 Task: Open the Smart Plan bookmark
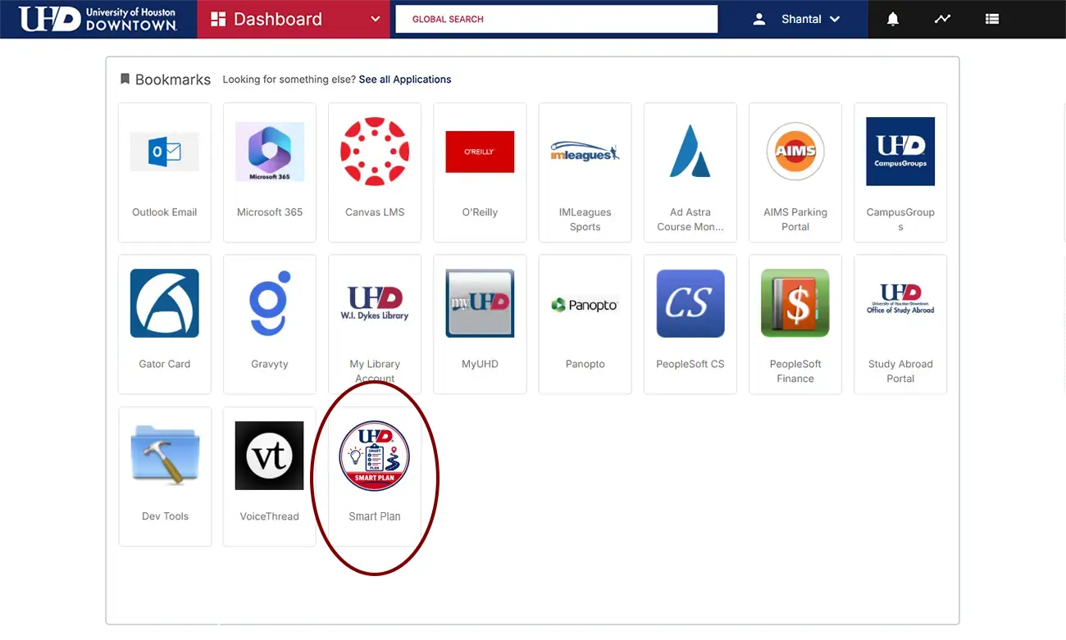point(375,476)
